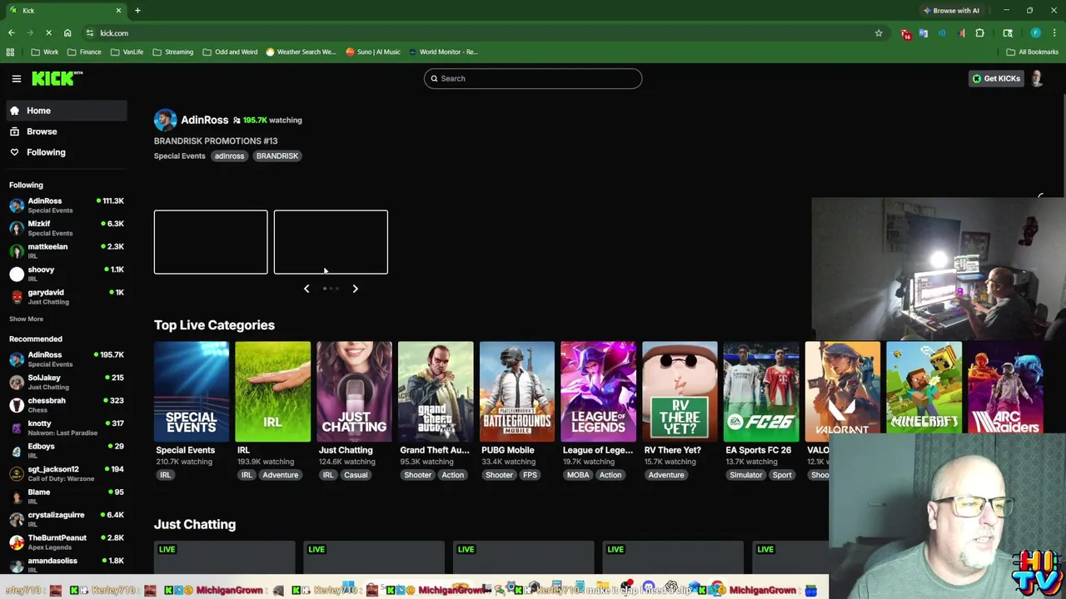Click the Simulator tag under EA Sports FC 26
Screen dimensions: 1066x599
746,475
